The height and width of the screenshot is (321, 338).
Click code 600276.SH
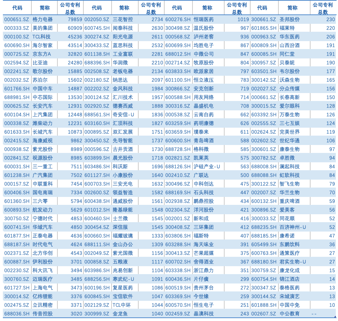pyautogui.click(x=178, y=19)
